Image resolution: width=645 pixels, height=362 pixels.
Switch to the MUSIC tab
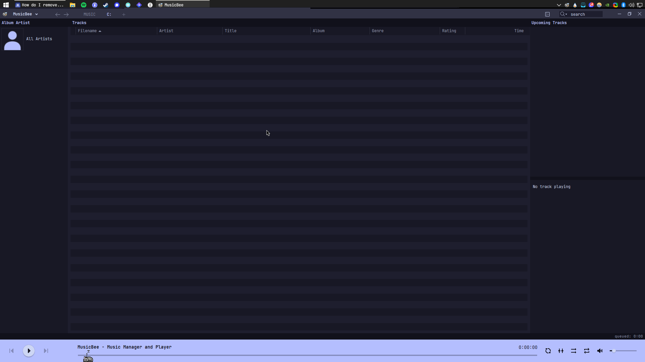[x=89, y=14]
